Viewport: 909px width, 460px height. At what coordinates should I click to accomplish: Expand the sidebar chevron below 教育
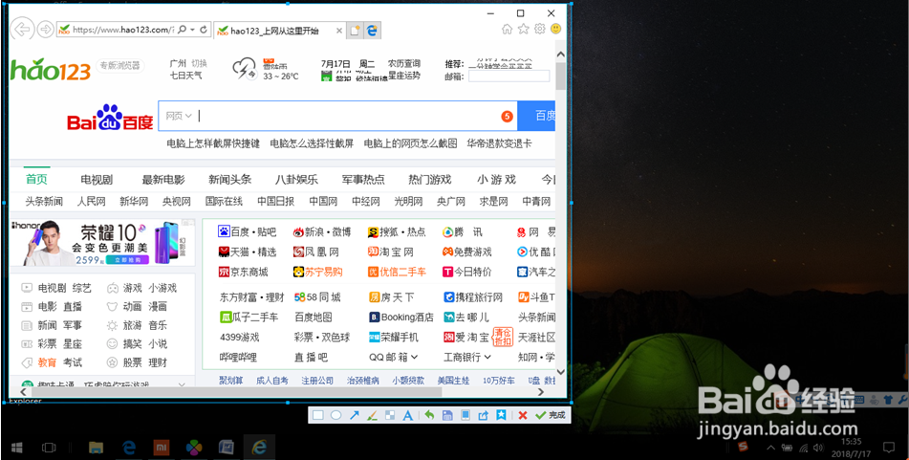tap(182, 384)
